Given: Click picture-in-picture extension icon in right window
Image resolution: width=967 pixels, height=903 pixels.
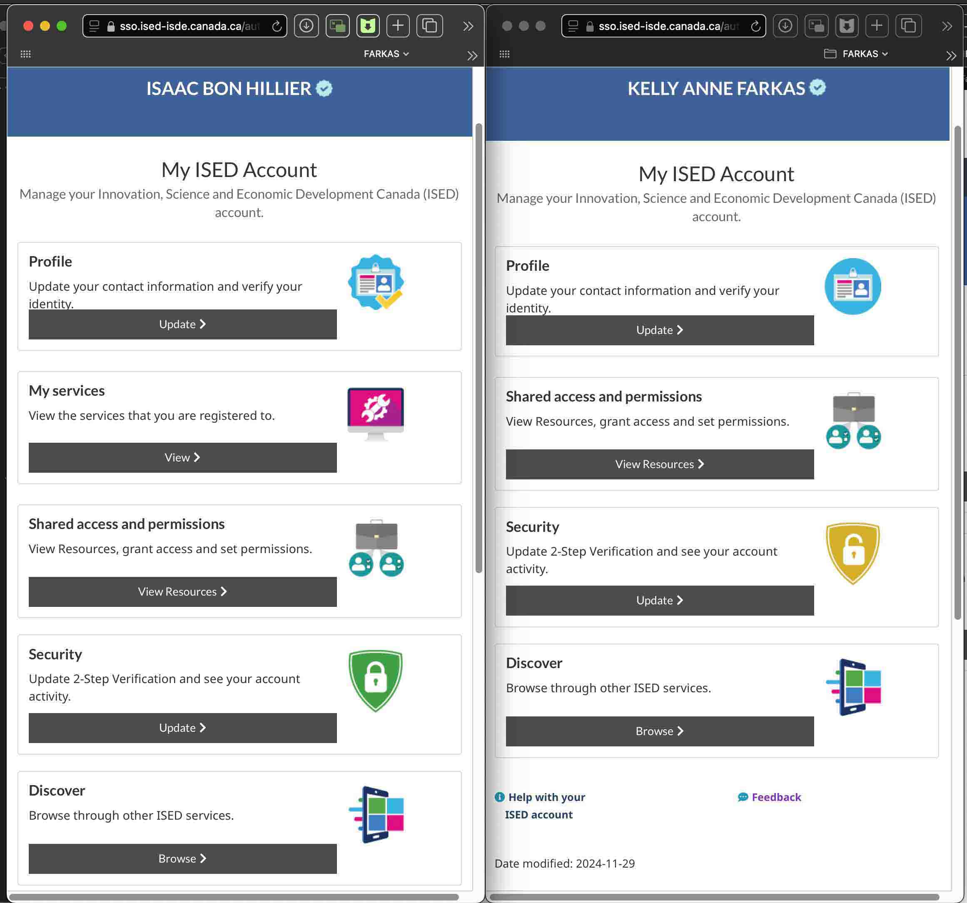Looking at the screenshot, I should [x=816, y=26].
